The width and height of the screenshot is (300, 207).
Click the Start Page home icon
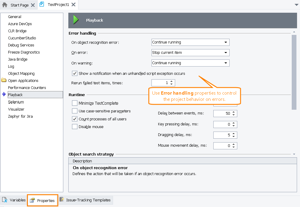[5, 5]
